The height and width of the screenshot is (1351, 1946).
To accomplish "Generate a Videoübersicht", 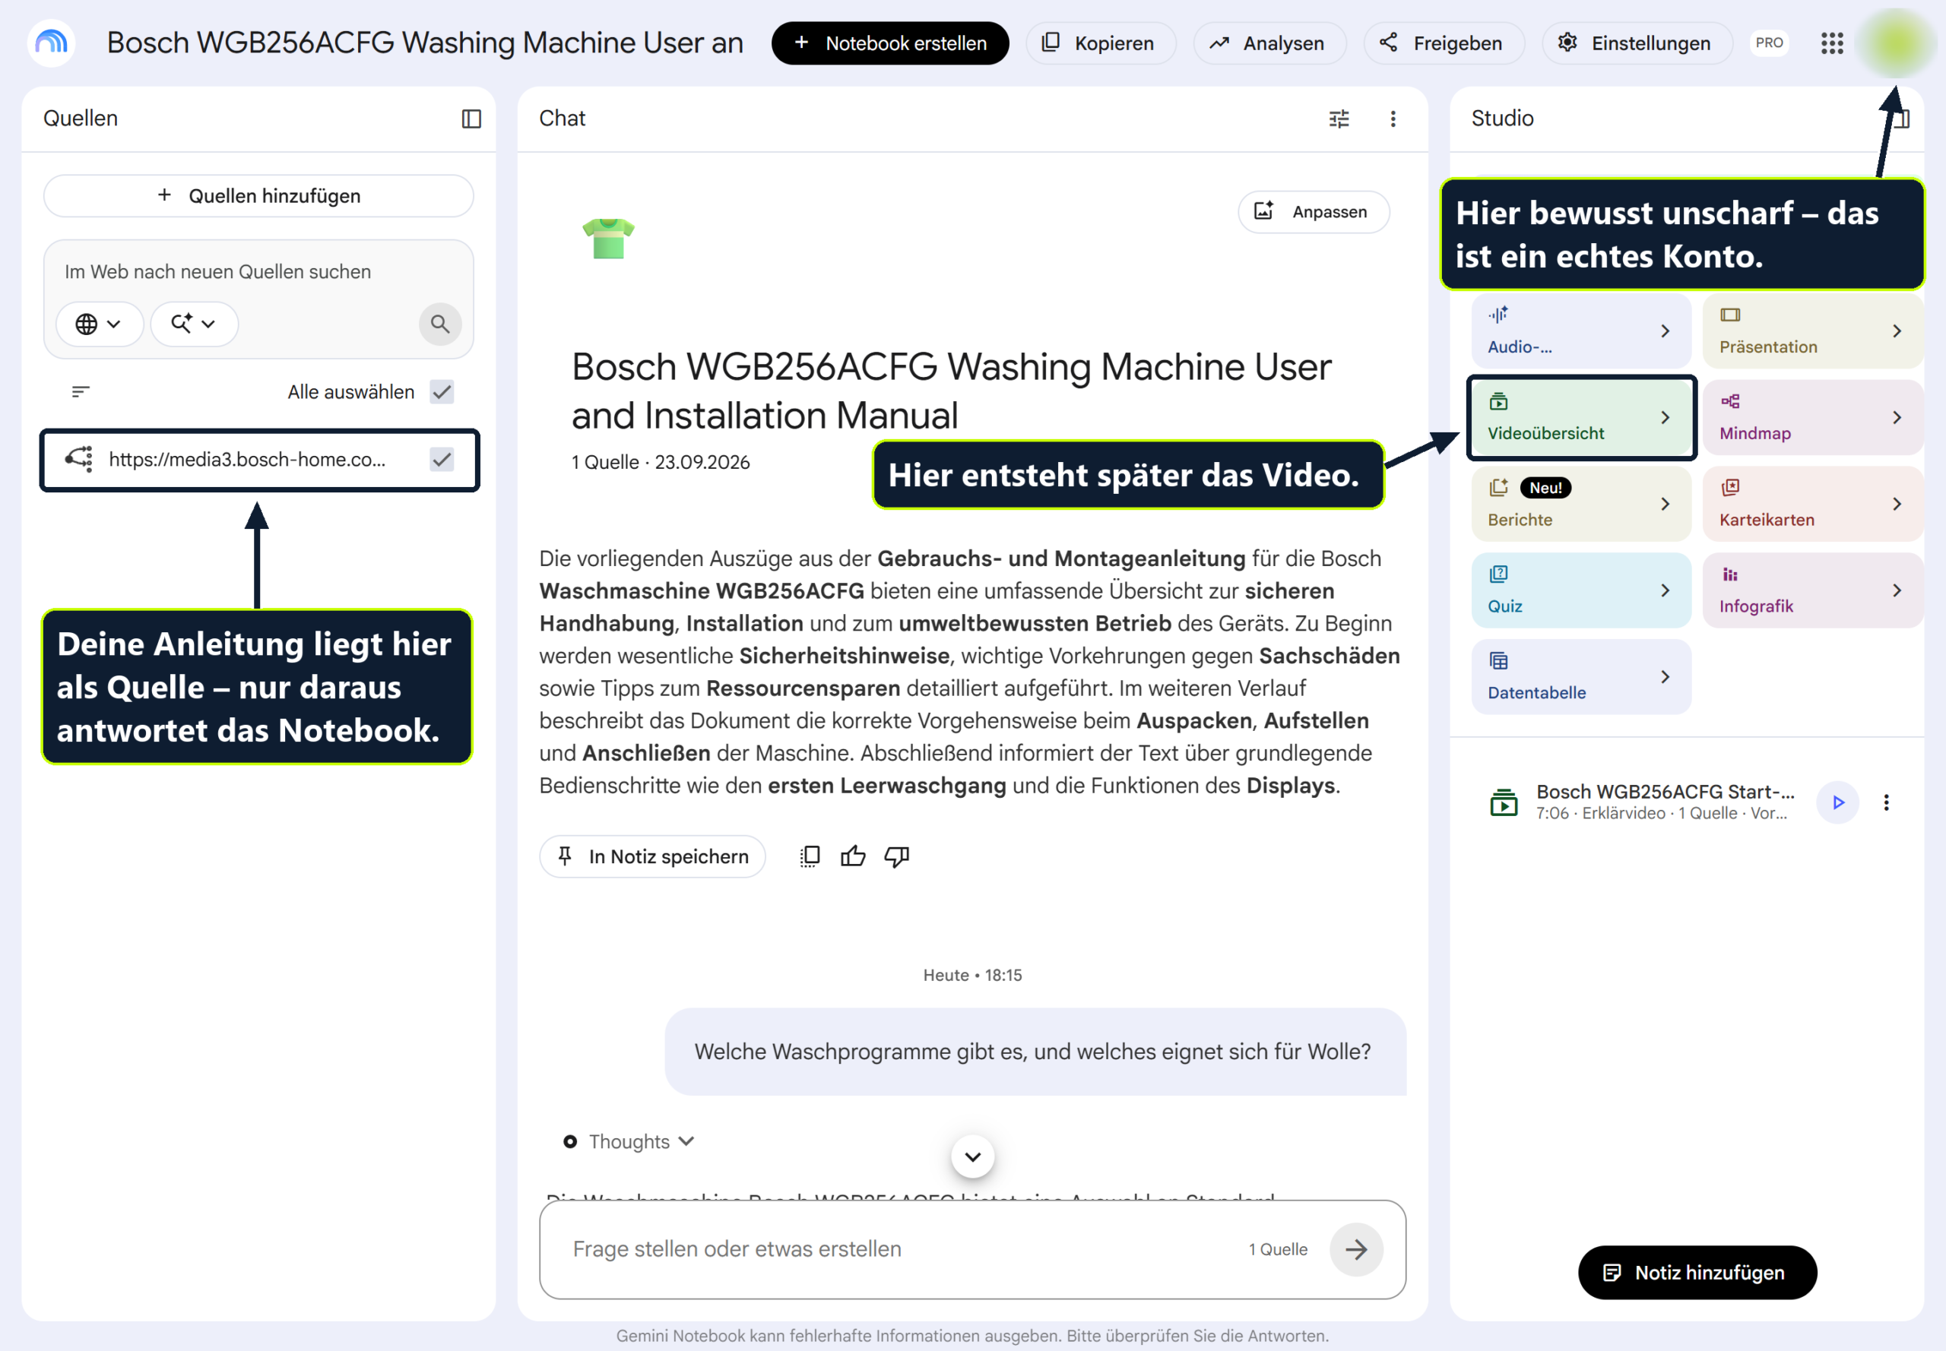I will pyautogui.click(x=1581, y=417).
